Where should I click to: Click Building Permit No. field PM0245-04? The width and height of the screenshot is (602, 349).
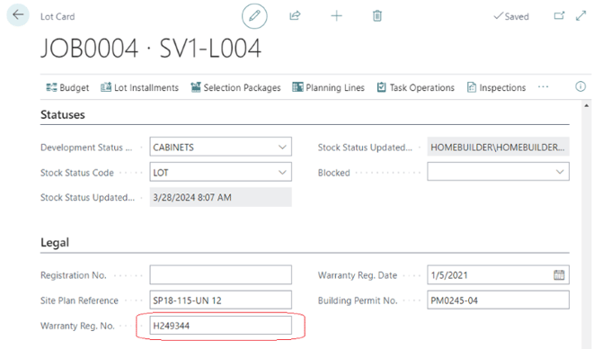498,300
